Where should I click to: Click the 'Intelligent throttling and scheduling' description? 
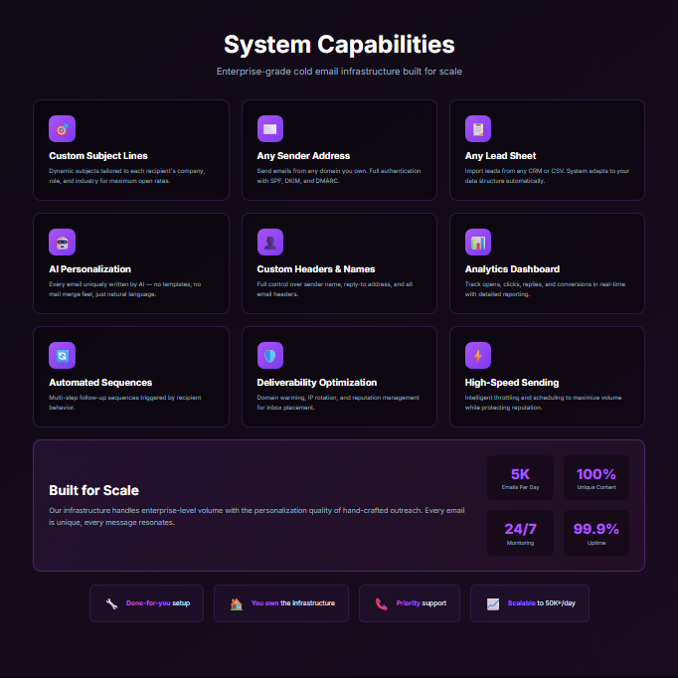(x=543, y=403)
